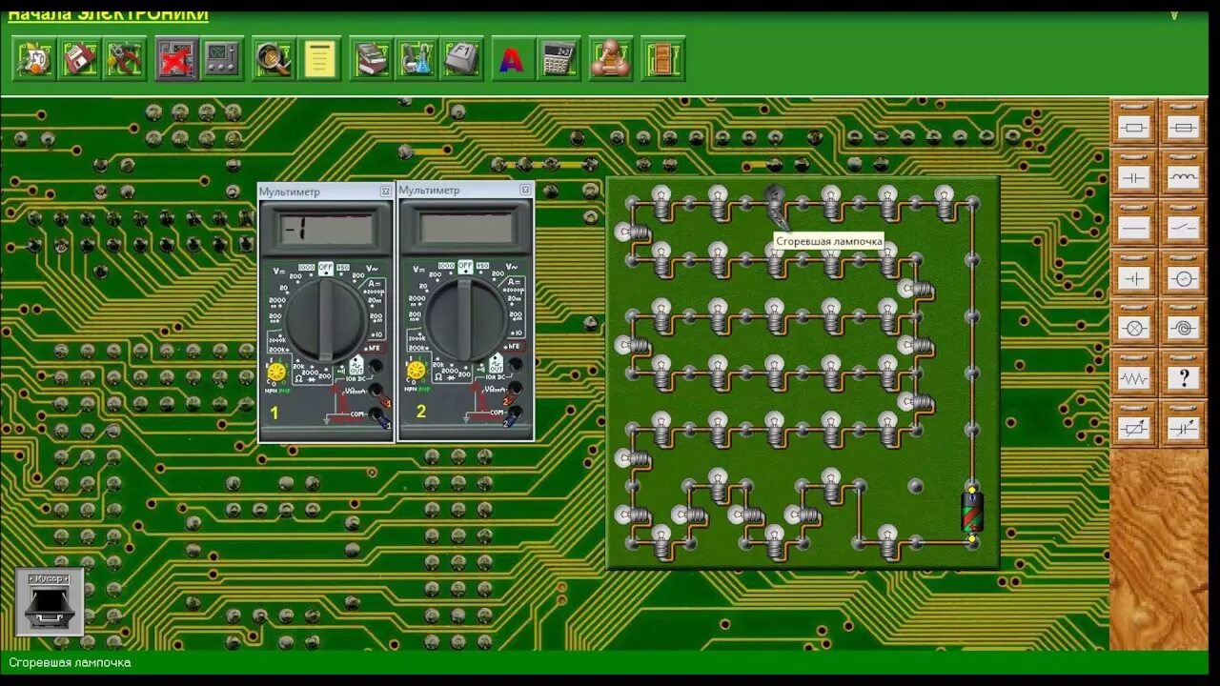Open the calculator icon
This screenshot has height=686, width=1220.
559,60
